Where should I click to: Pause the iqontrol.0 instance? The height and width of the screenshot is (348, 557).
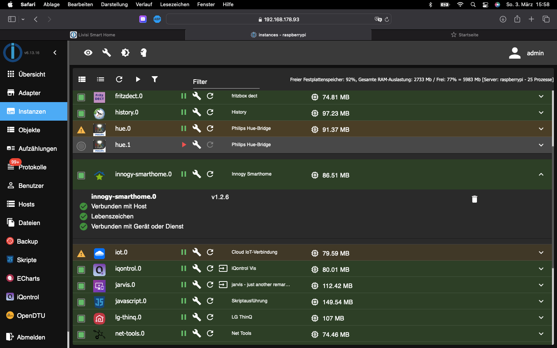[184, 268]
